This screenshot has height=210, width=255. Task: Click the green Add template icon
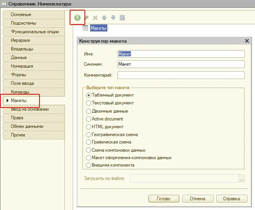pos(77,18)
